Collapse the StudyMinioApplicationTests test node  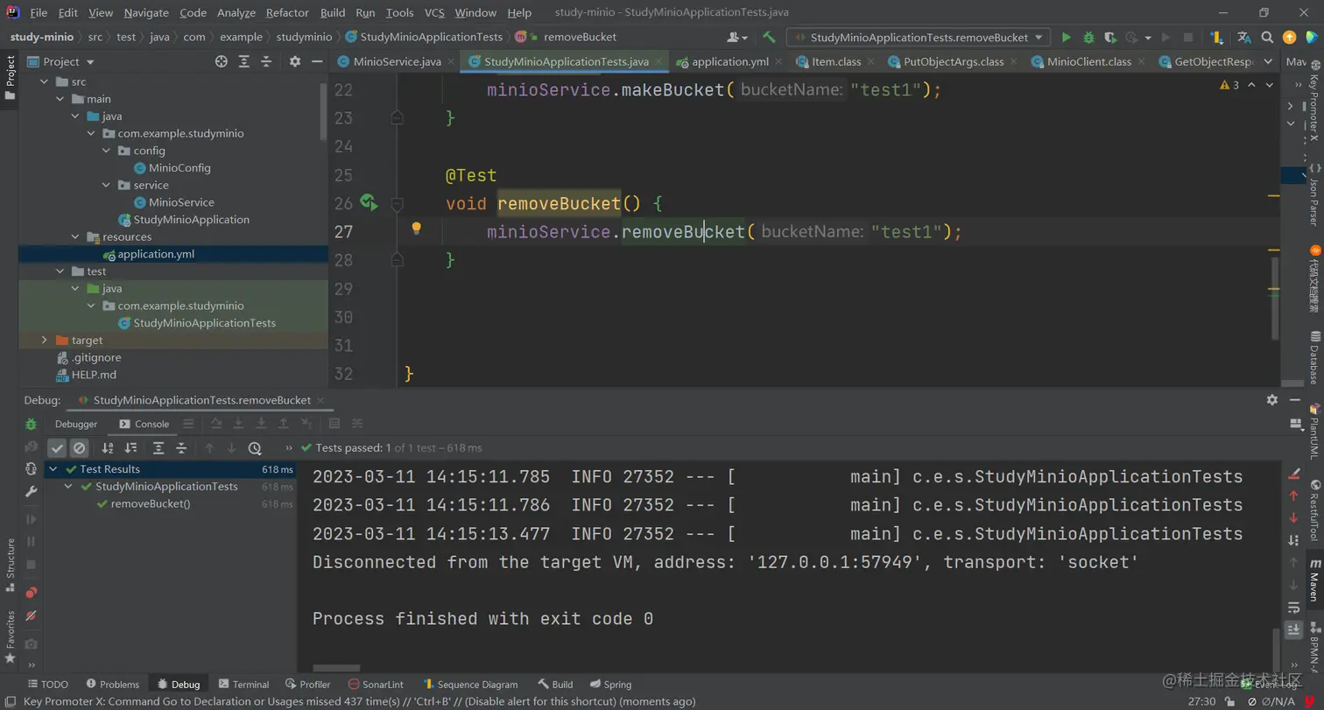(69, 487)
